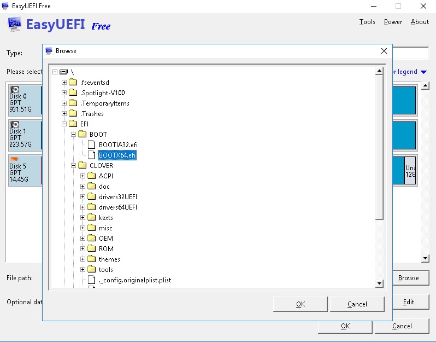Click the Disk 1 hard drive icon
The image size is (436, 342).
point(15,125)
